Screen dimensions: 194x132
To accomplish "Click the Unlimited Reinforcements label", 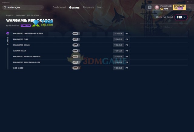I will pos(27,56).
